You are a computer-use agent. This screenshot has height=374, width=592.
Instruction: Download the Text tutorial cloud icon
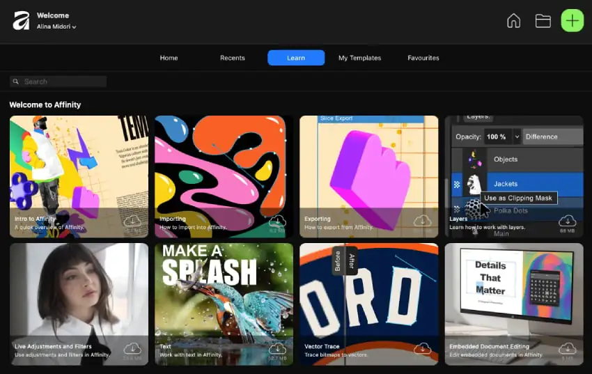coord(277,348)
